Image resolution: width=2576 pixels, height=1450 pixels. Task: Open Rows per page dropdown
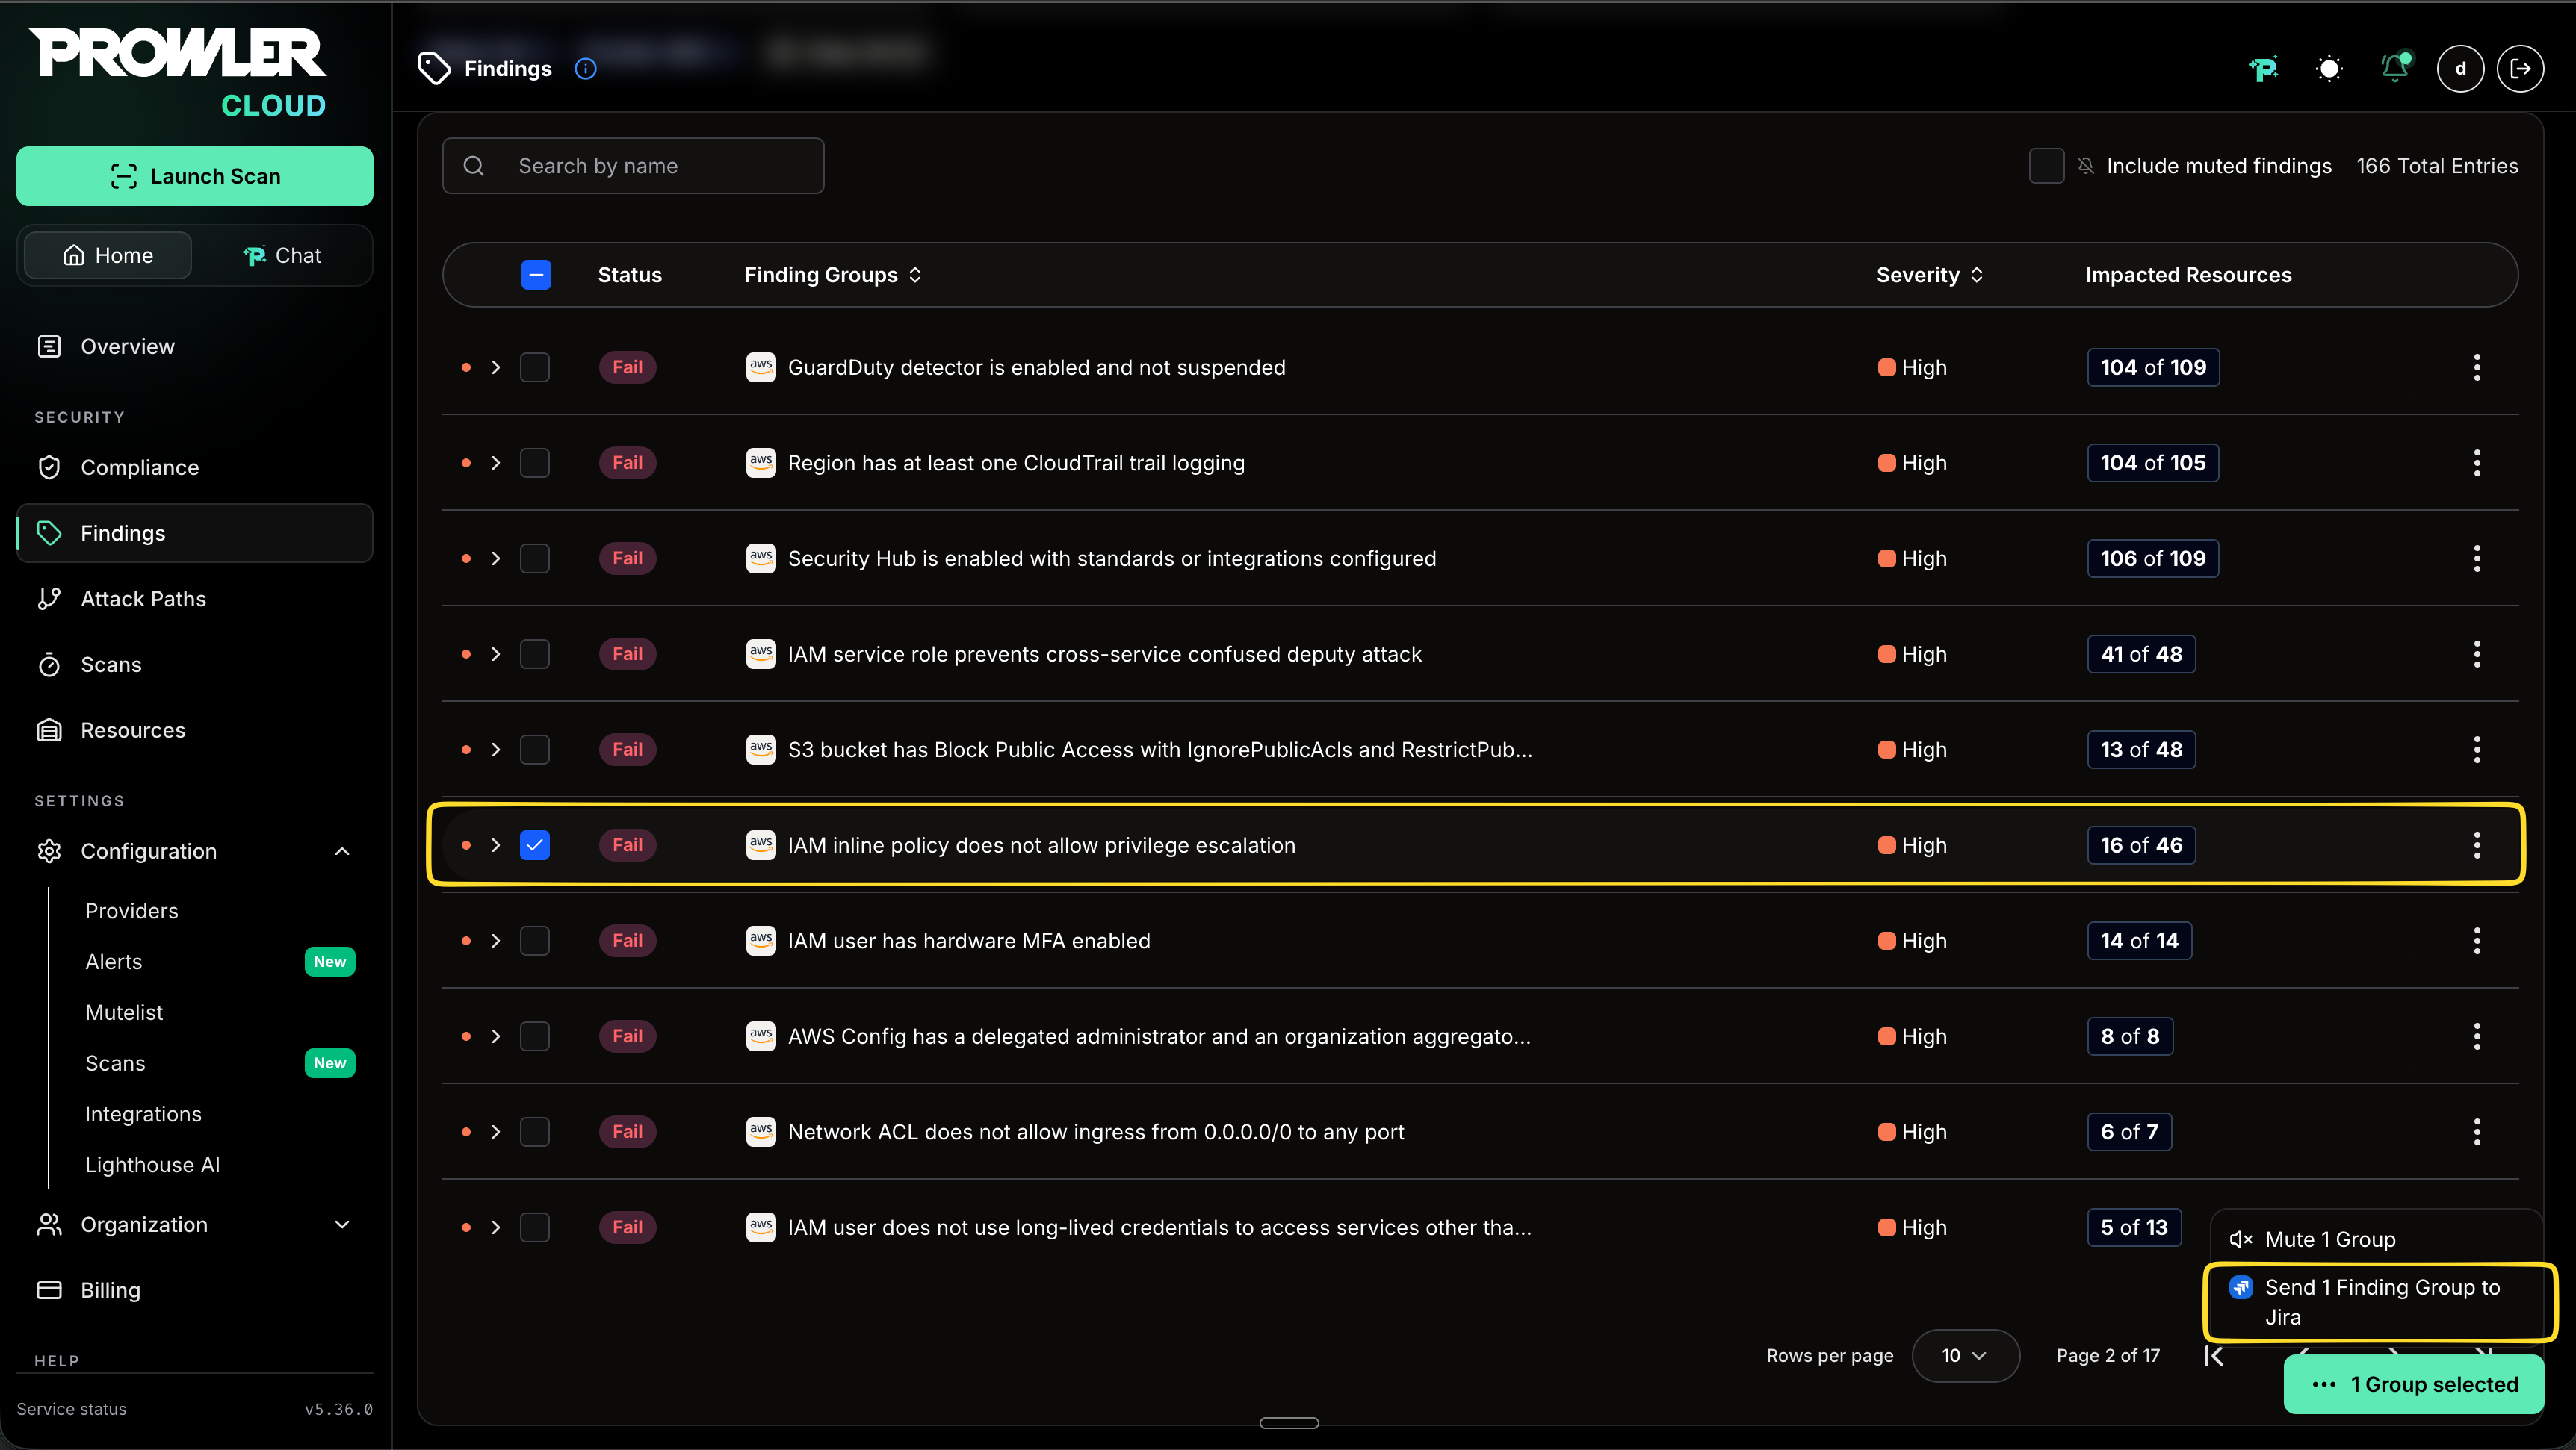point(1965,1356)
